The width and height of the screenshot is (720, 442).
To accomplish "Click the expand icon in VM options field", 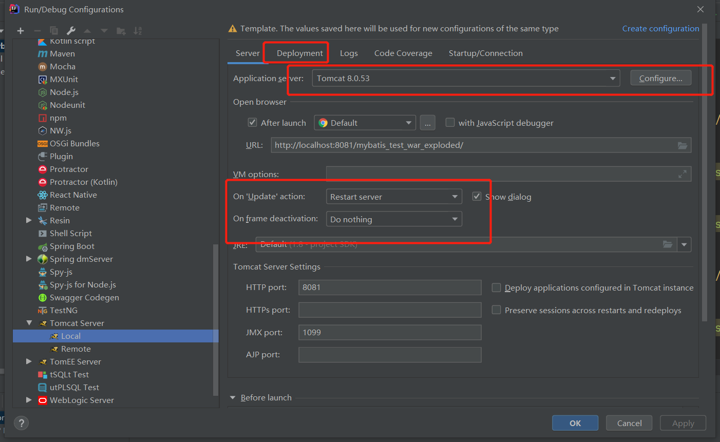I will click(682, 175).
